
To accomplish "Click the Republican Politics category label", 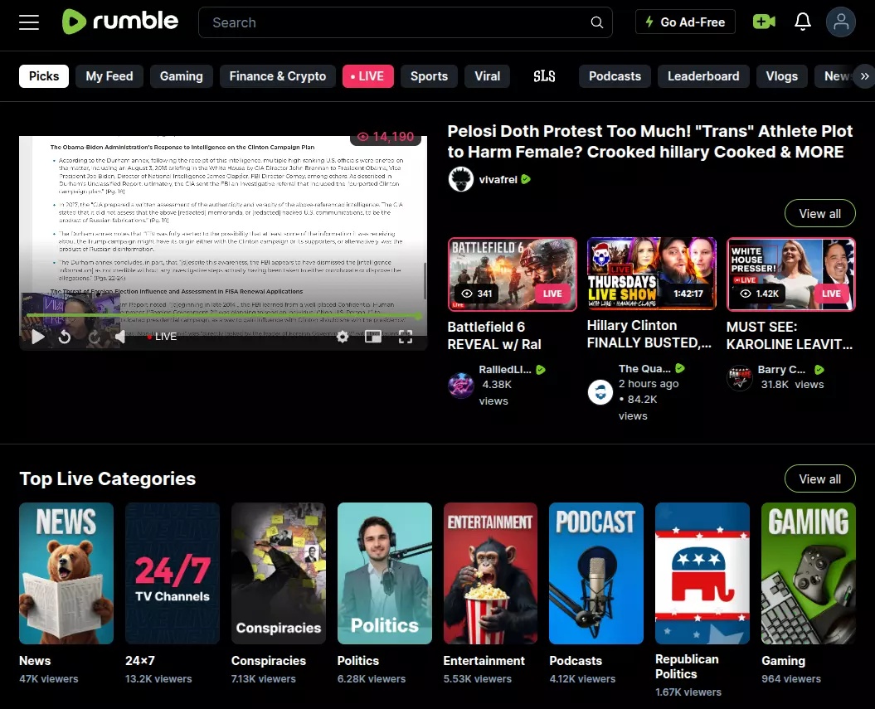I will pyautogui.click(x=687, y=667).
